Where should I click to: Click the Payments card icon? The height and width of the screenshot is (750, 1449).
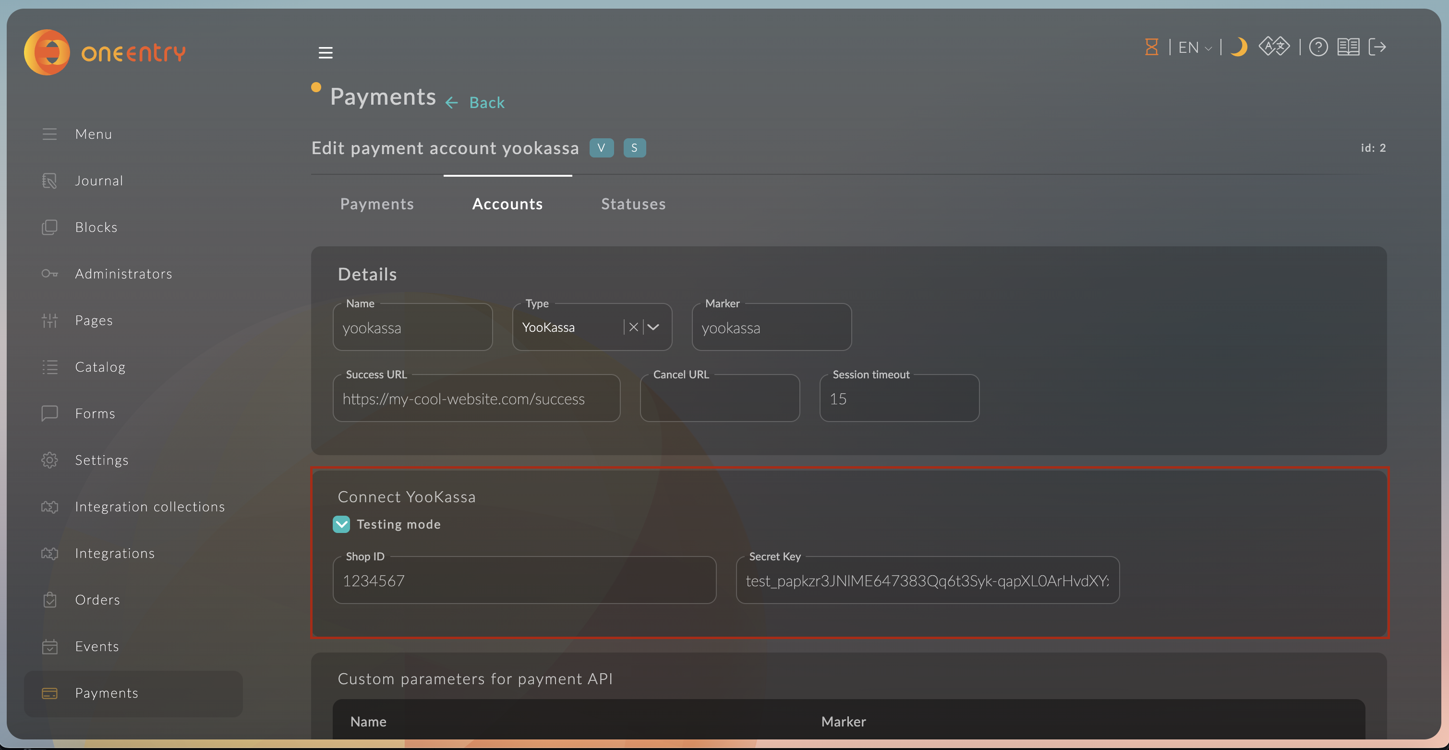point(49,693)
